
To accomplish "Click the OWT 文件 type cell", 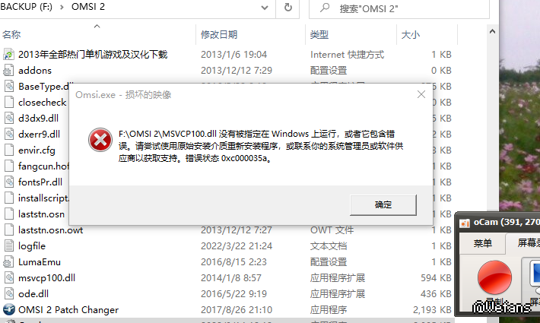I will 332,230.
